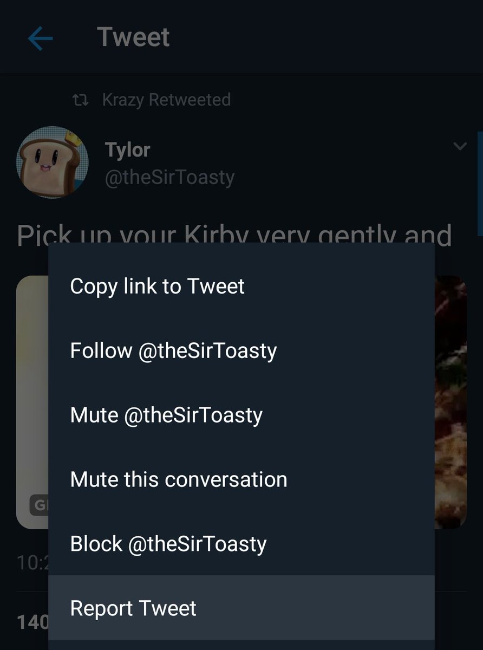Click Report Tweet menu entry
This screenshot has height=650, width=483.
241,608
